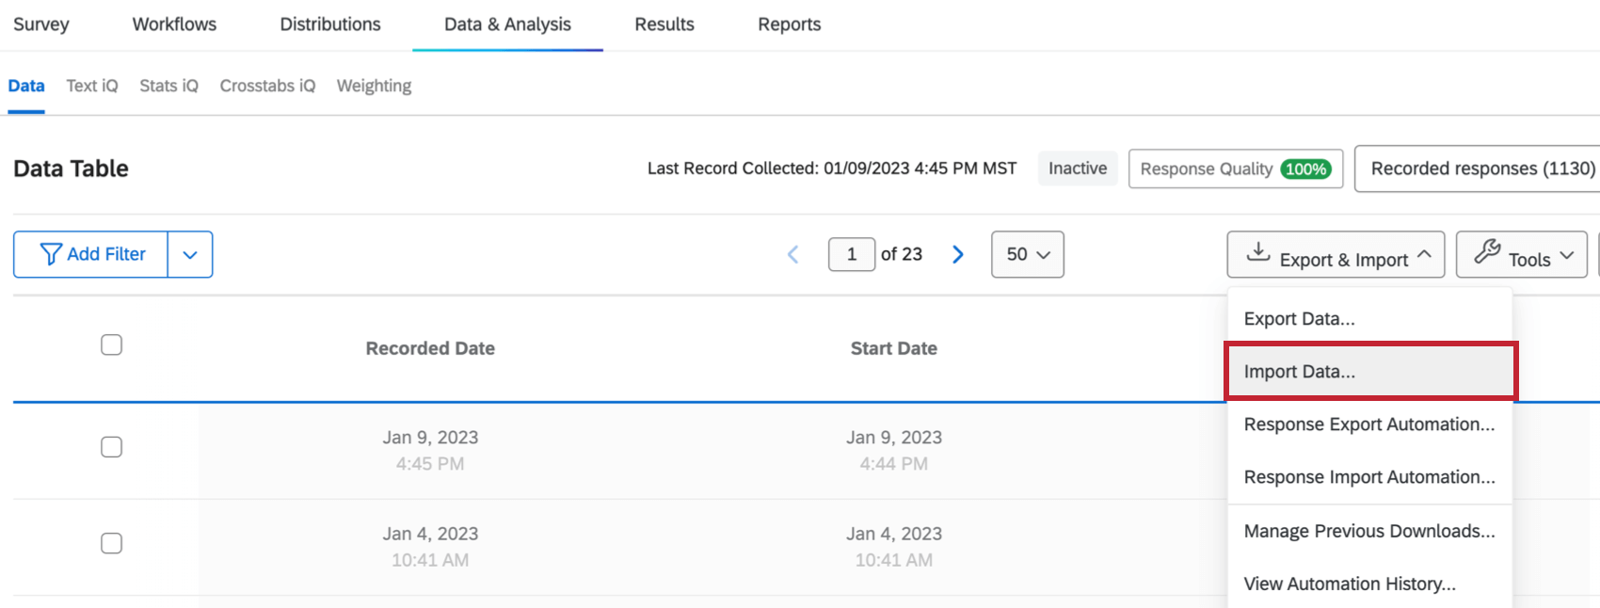Collapse the Export & Import chevron
This screenshot has width=1600, height=608.
tap(1424, 254)
